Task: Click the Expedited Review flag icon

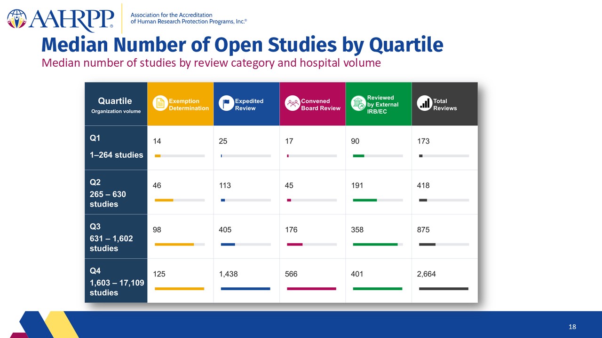Action: pyautogui.click(x=226, y=104)
